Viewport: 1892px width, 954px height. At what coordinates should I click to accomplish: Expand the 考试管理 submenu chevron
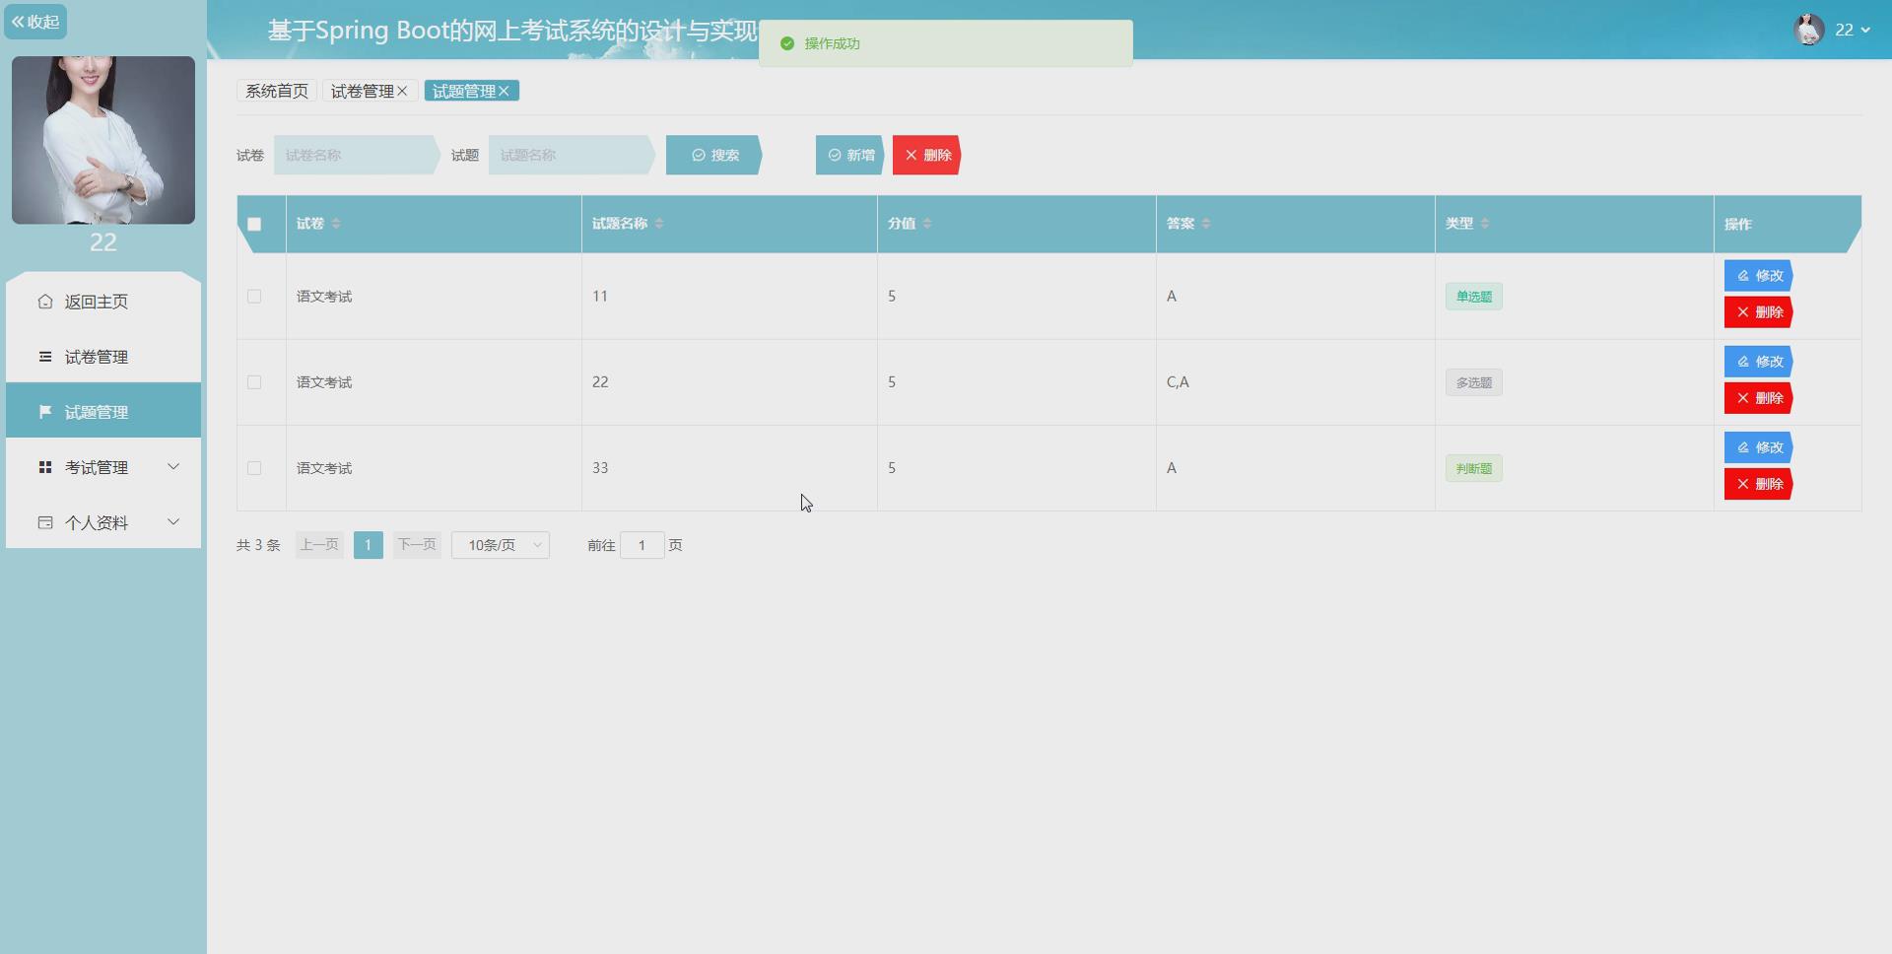tap(173, 466)
